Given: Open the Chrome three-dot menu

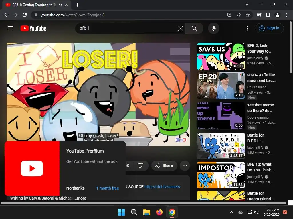Looking at the screenshot, I should click(287, 15).
